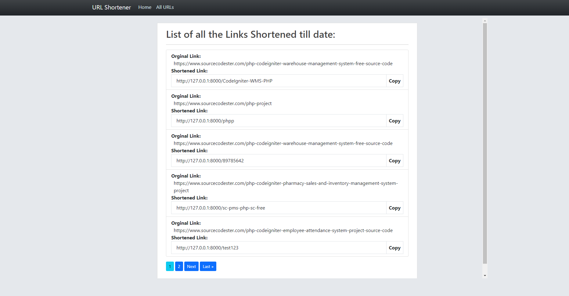Image resolution: width=569 pixels, height=296 pixels.
Task: Copy the CodeIgniter-WMS-PHP shortened link
Action: click(x=394, y=81)
